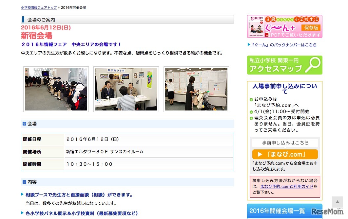Click the guun+ magazine cover image

[x=256, y=26]
